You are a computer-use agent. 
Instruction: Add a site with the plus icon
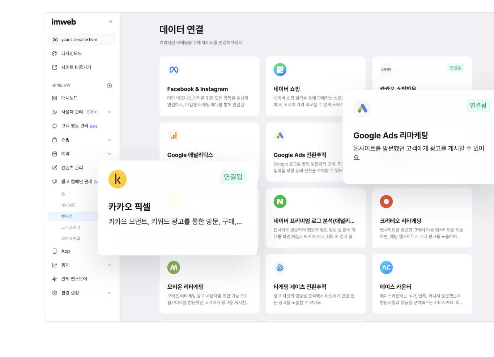tap(110, 86)
